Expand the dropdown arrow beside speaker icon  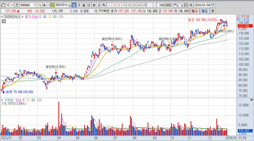click(x=48, y=5)
